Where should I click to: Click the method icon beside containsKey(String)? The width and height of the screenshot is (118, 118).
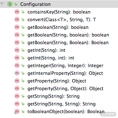pos(17,12)
